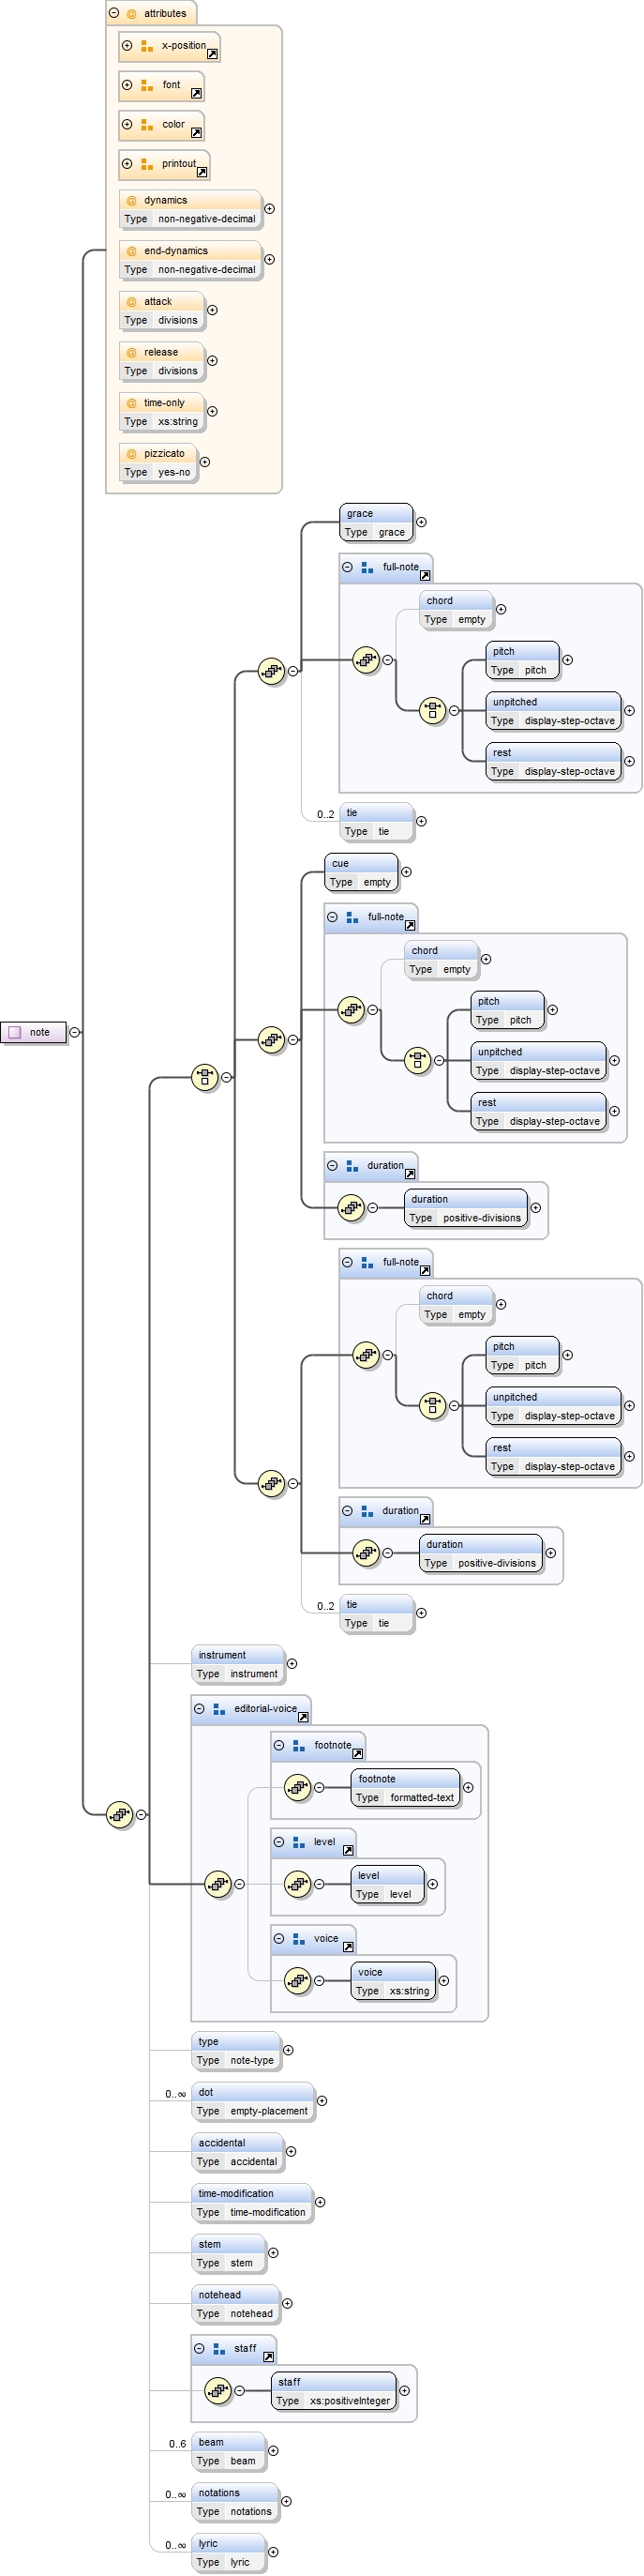Select the dynamics attribute
This screenshot has height=2576, width=644.
pyautogui.click(x=190, y=209)
